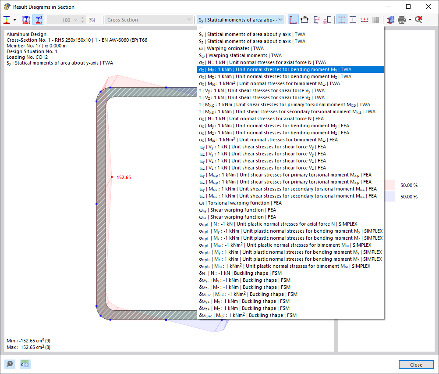Toggle the stress points numbering icon
Viewport: 439px width, 374px height.
coord(26,20)
